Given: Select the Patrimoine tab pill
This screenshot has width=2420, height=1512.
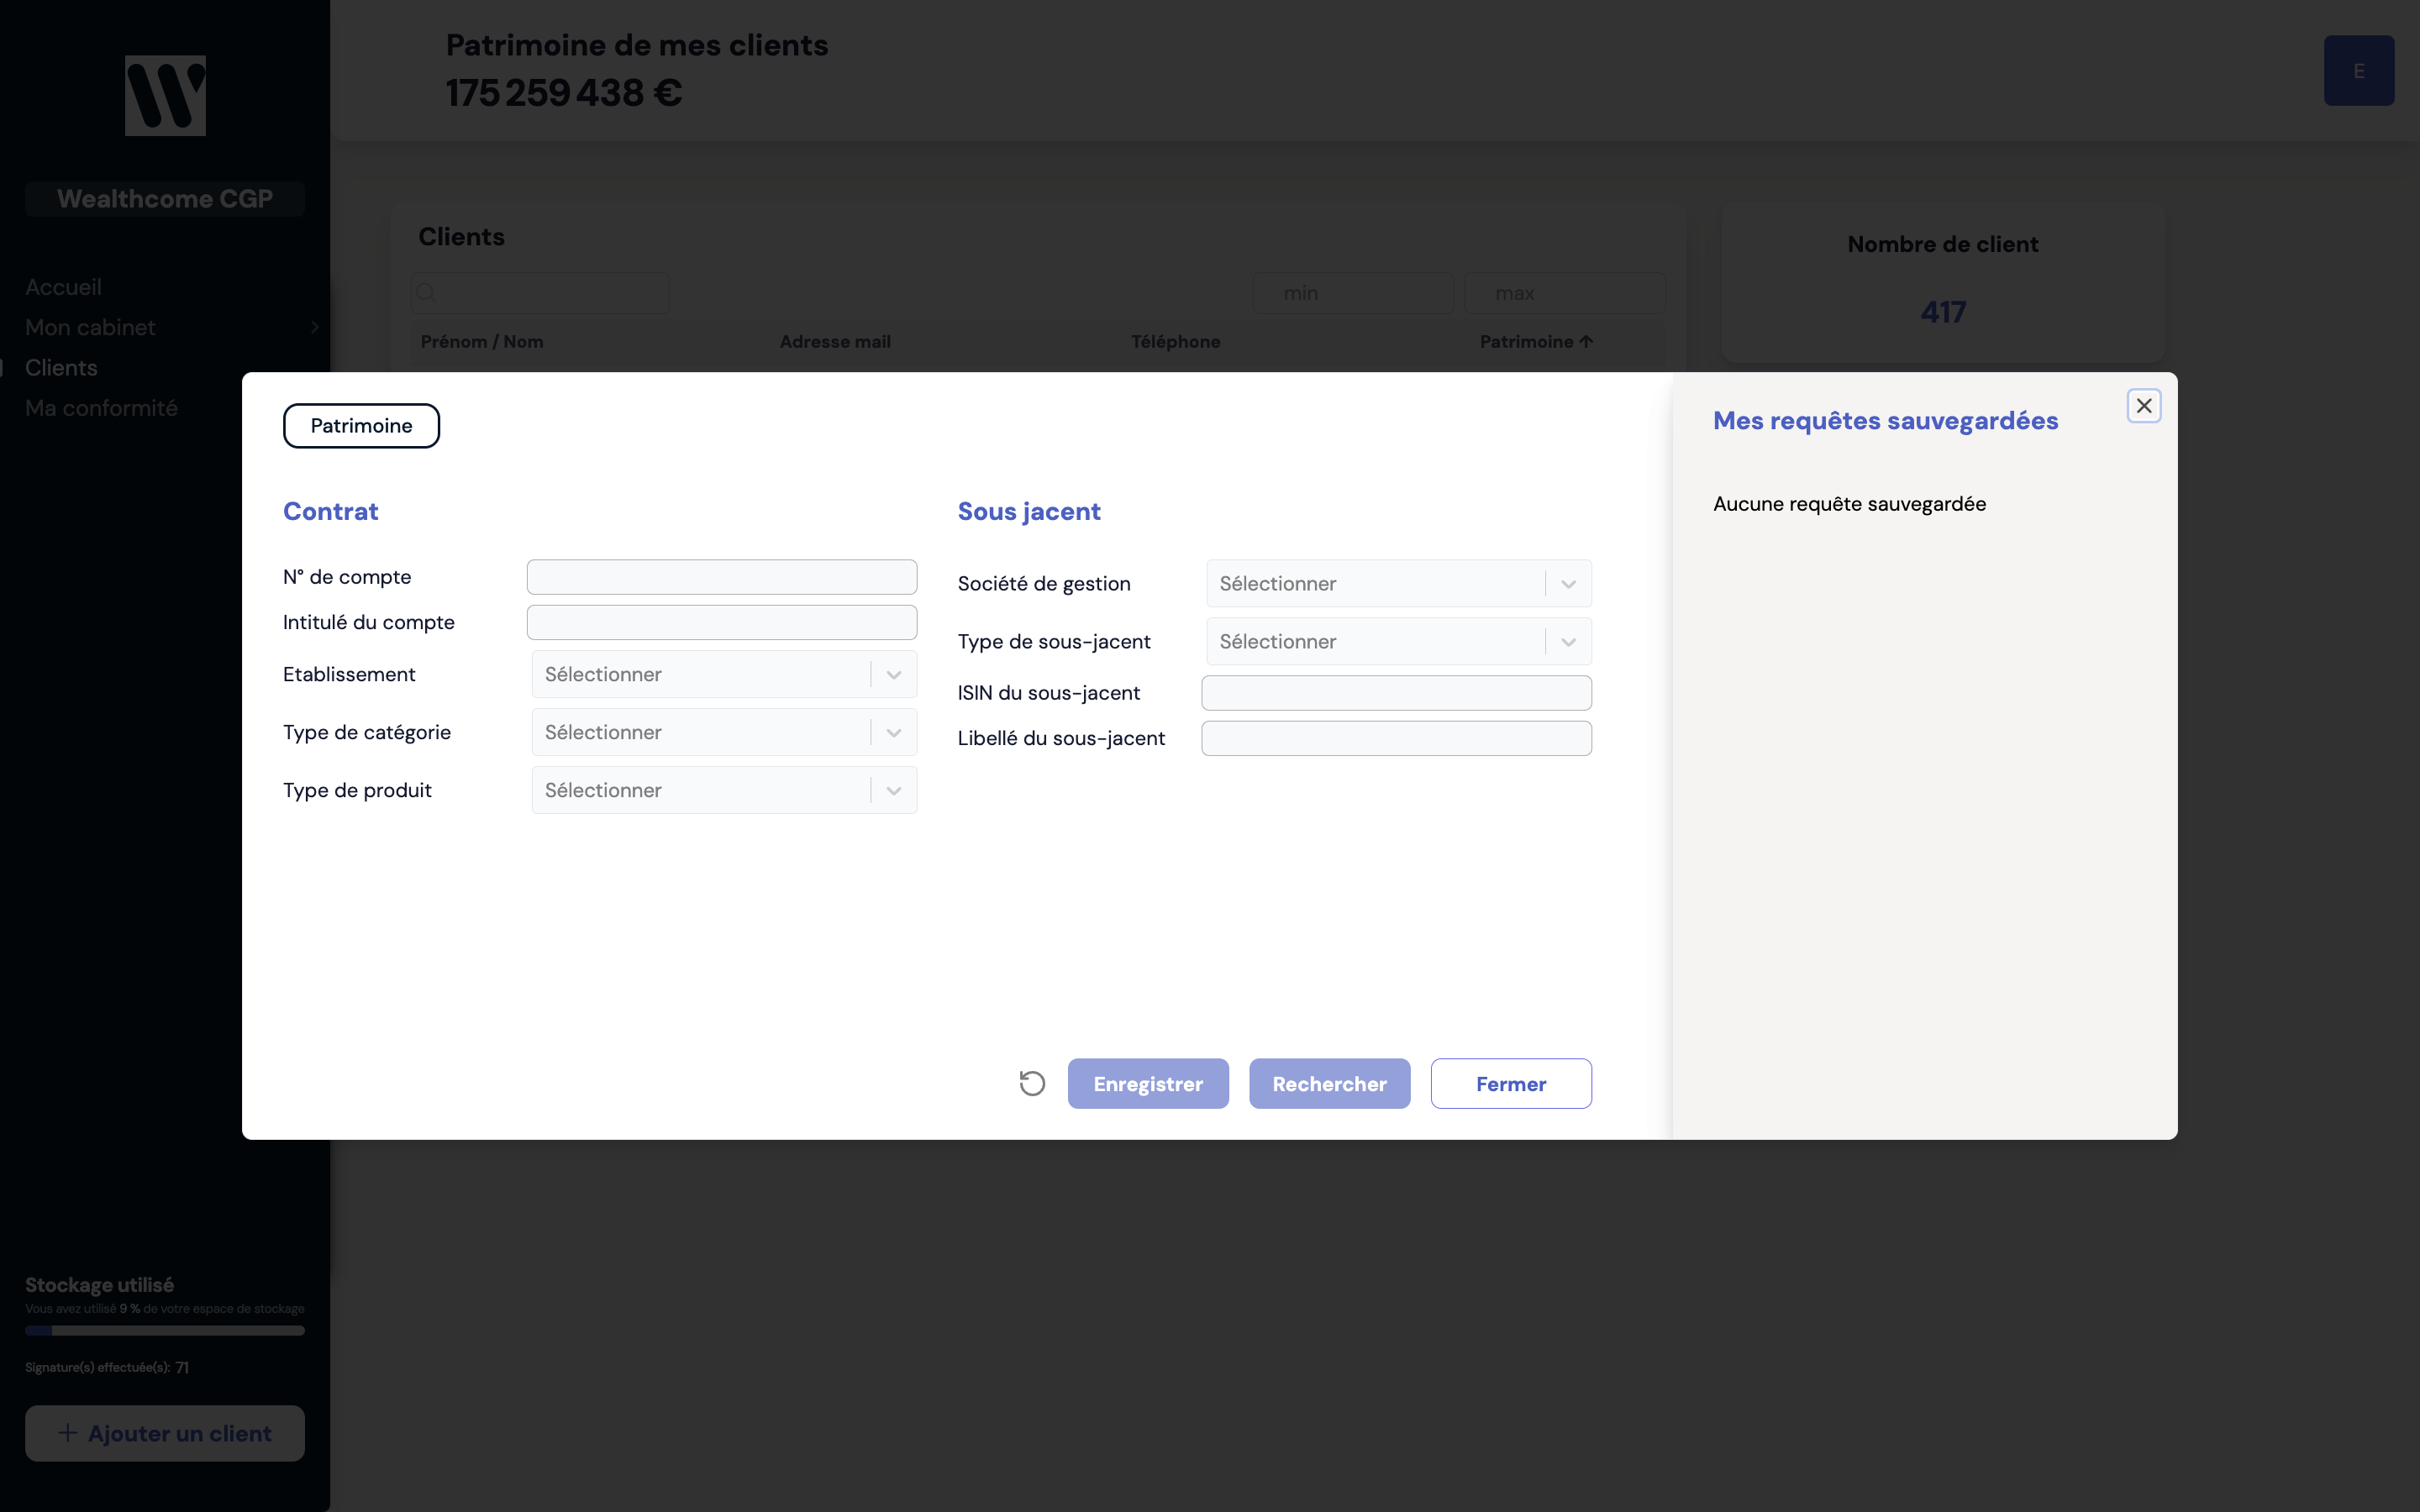Looking at the screenshot, I should click(x=361, y=426).
